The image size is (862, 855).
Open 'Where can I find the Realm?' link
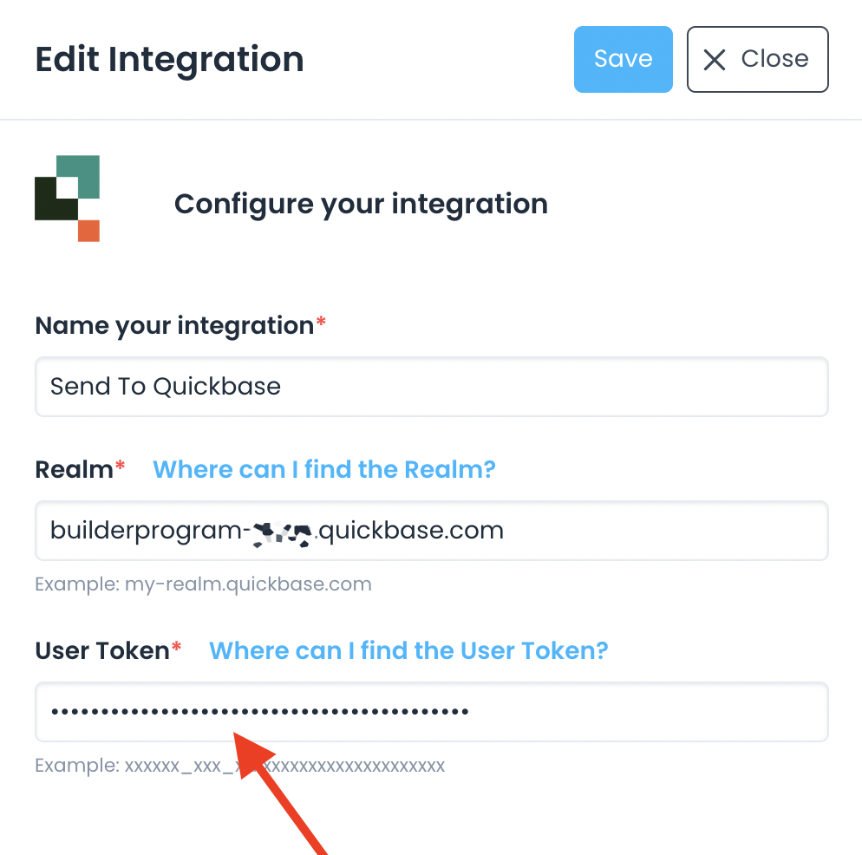click(323, 470)
